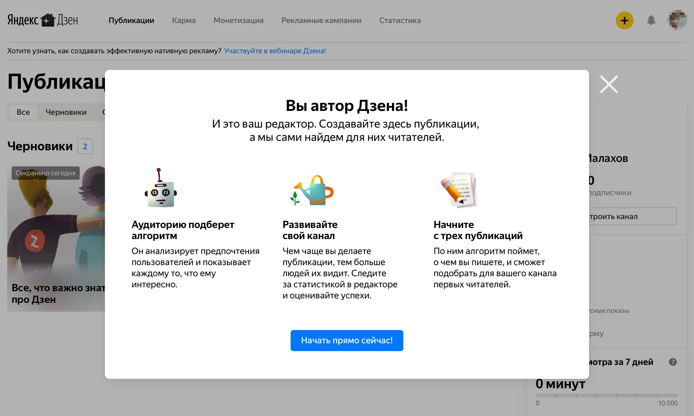Click the yellow plus create button

pyautogui.click(x=624, y=21)
